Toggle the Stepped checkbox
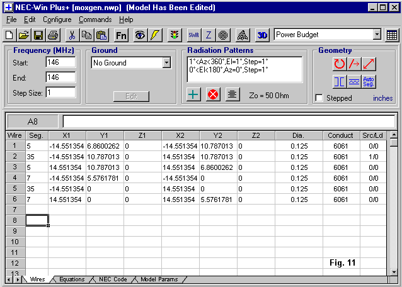The height and width of the screenshot is (287, 402). 319,98
